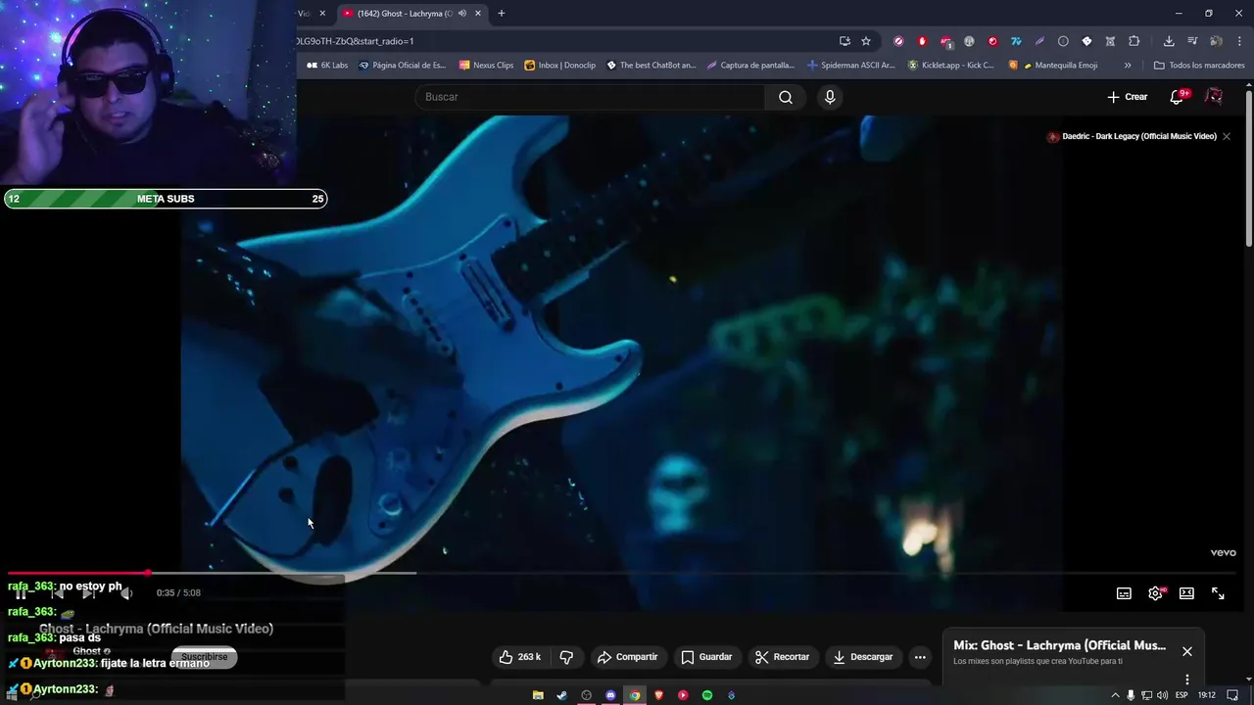Click the Descargar download button

863,657
